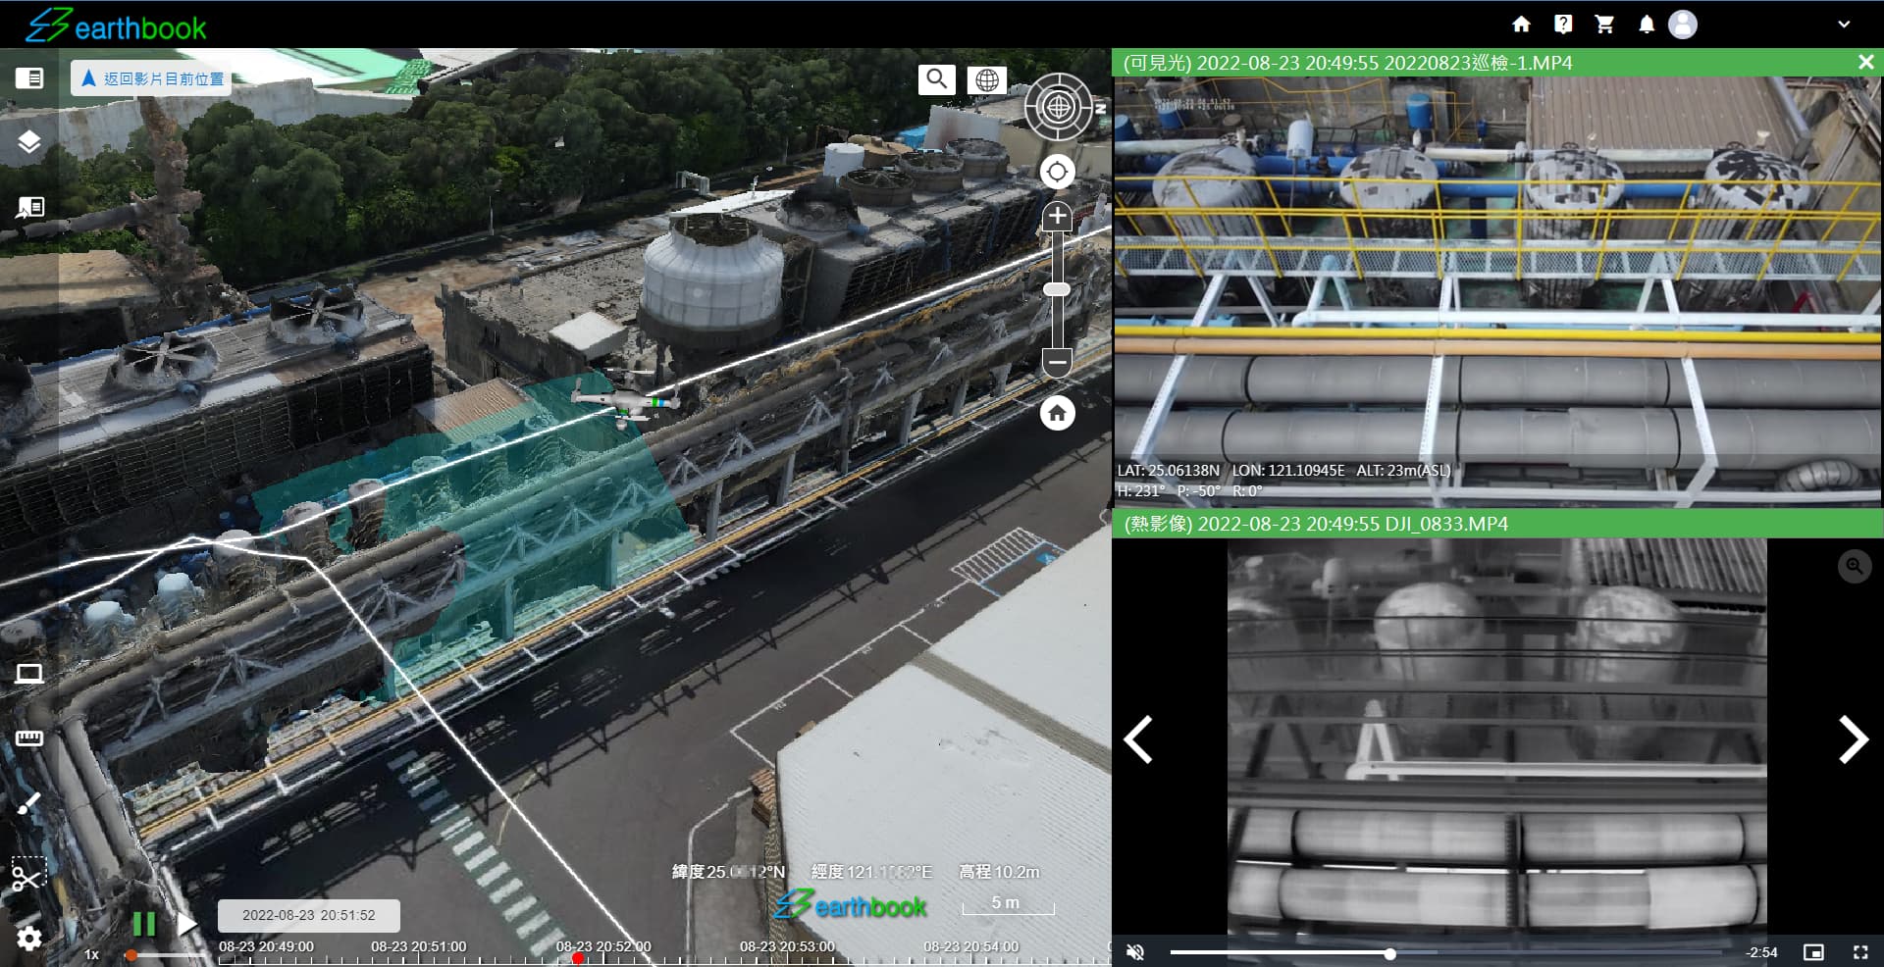1884x967 pixels.
Task: Click the map home view button
Action: (x=1057, y=413)
